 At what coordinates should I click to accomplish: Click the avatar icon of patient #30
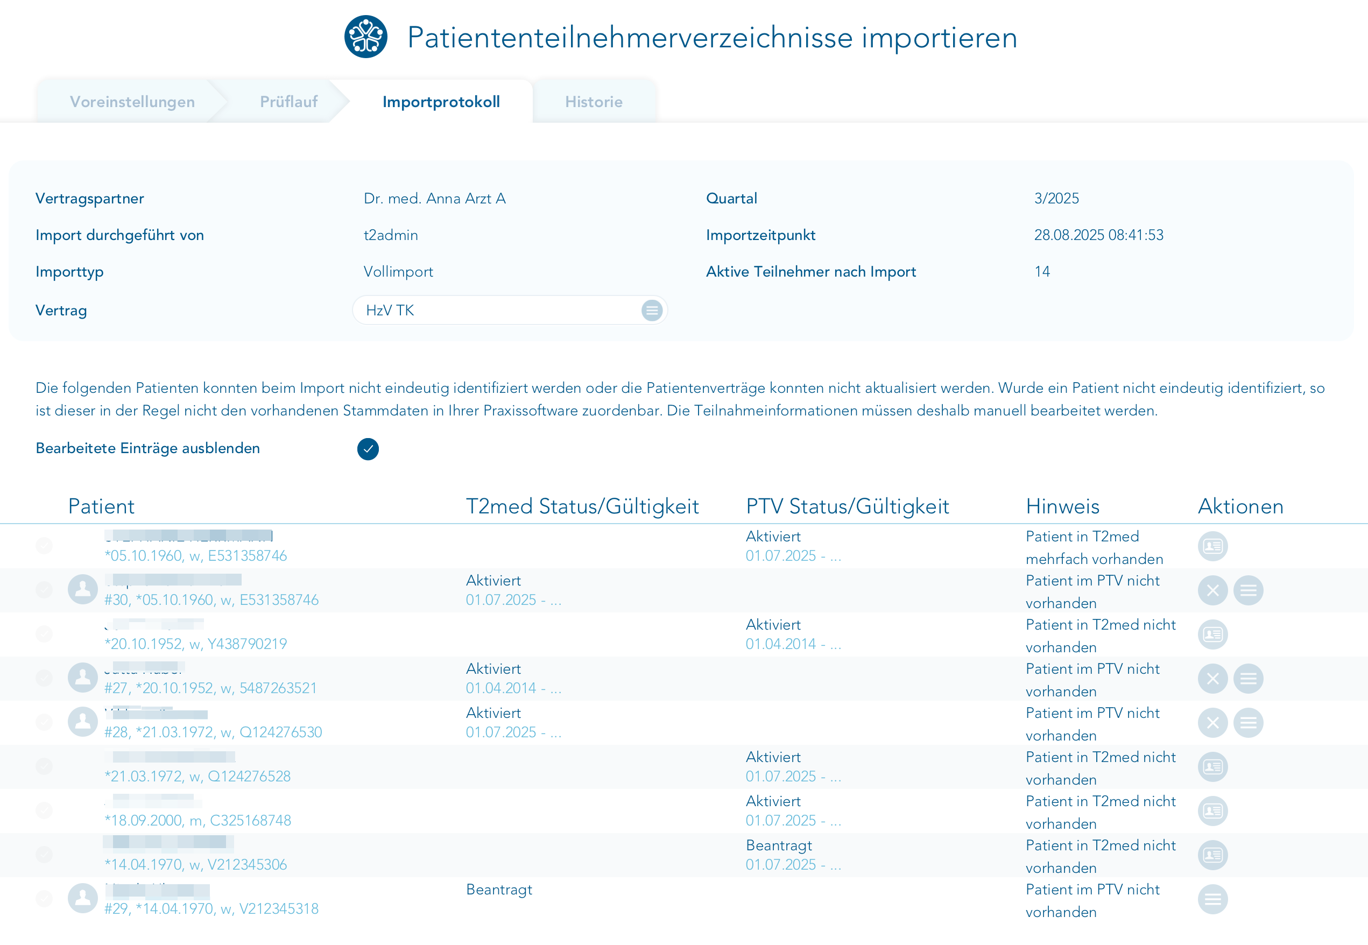point(82,589)
